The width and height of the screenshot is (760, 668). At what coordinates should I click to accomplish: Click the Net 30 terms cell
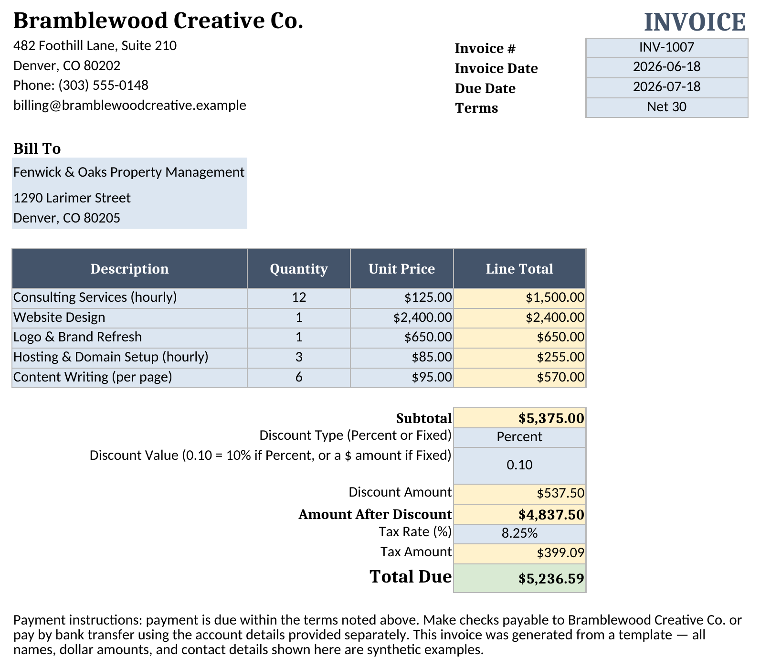(x=666, y=107)
